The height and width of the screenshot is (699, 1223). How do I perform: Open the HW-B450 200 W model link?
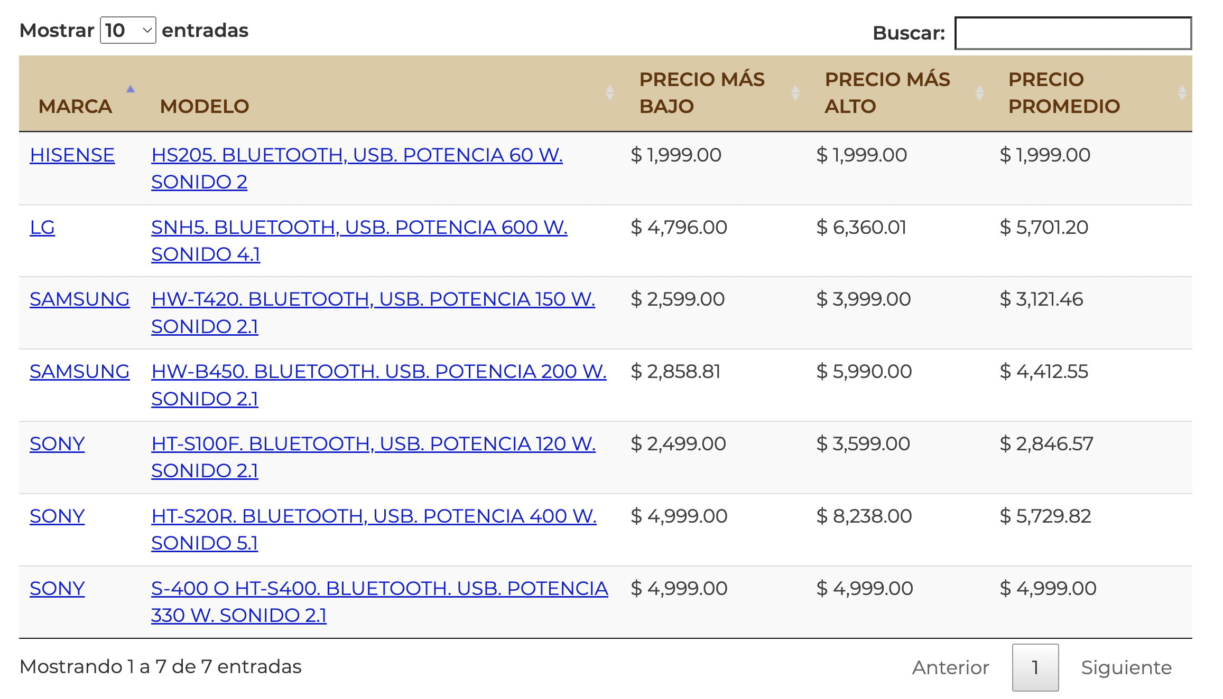(x=378, y=372)
